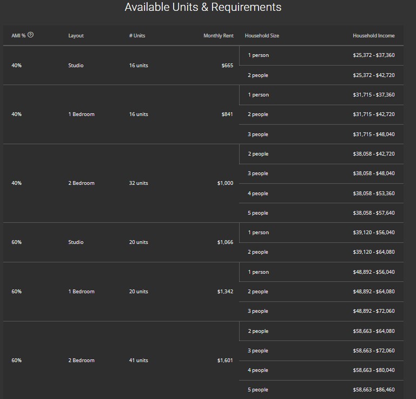Click the $841 monthly rent value

(227, 114)
